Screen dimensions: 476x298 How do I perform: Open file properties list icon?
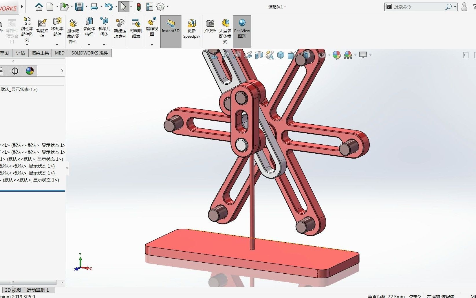pyautogui.click(x=149, y=6)
